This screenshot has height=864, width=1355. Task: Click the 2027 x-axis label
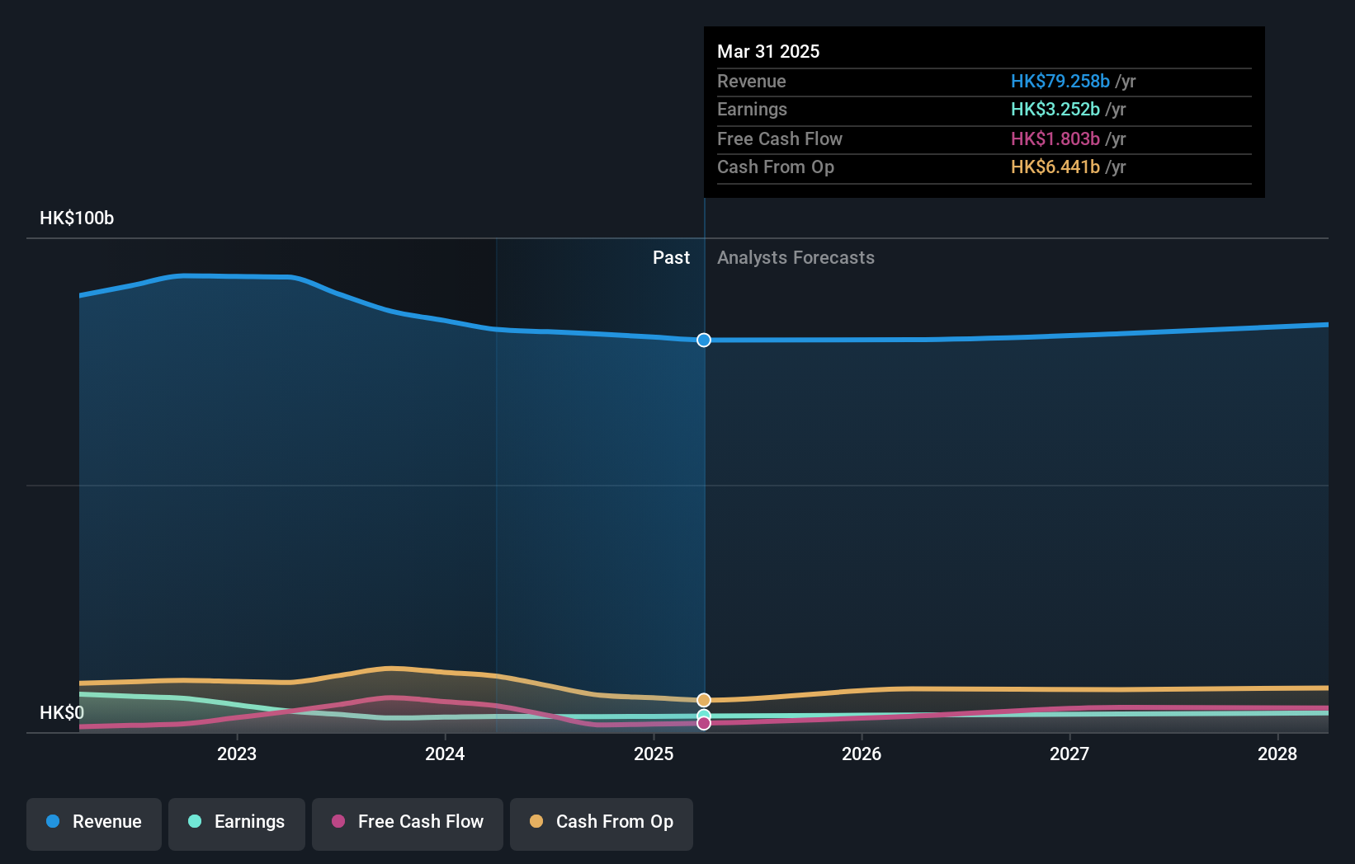pos(1069,754)
